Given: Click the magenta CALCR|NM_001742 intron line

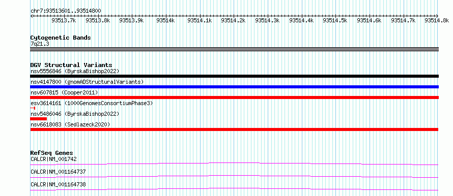Looking at the screenshot, I should [234, 164].
